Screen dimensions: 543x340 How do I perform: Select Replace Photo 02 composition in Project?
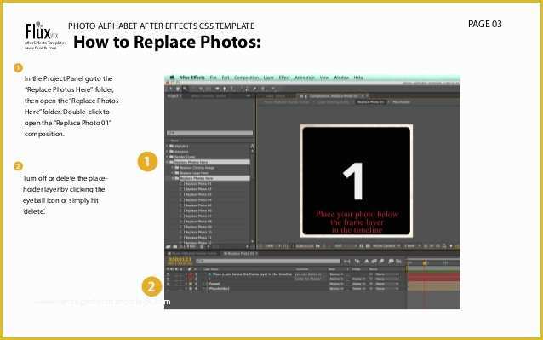pos(197,189)
